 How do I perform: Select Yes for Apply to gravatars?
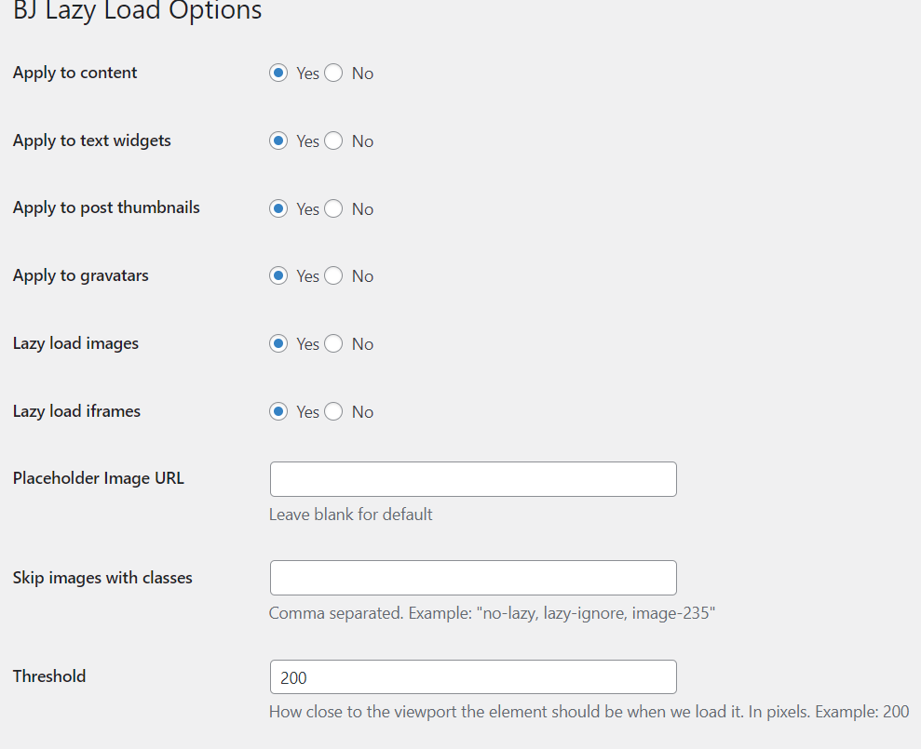pos(278,275)
